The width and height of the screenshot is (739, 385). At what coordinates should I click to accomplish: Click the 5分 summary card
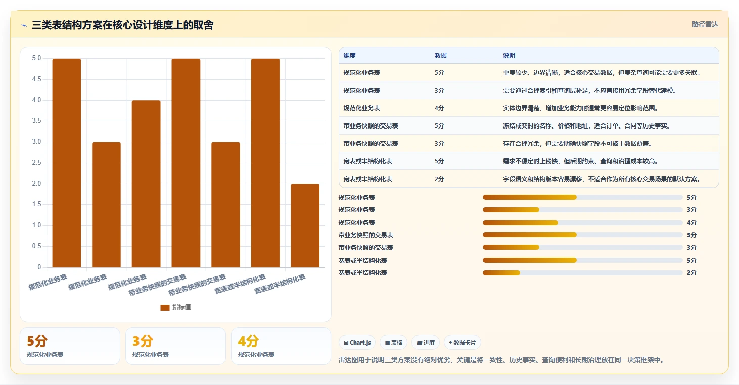(x=70, y=346)
